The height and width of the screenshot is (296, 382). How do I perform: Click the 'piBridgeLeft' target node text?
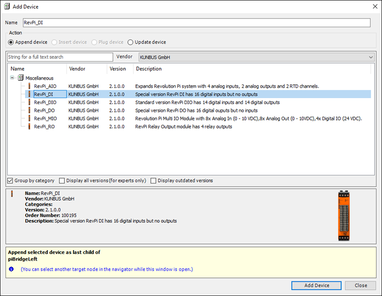point(23,259)
